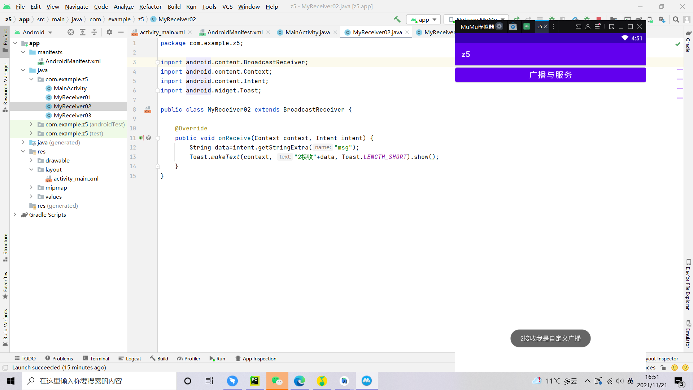Image resolution: width=693 pixels, height=390 pixels.
Task: Switch to the MainActivity.java editor tab
Action: pos(307,32)
